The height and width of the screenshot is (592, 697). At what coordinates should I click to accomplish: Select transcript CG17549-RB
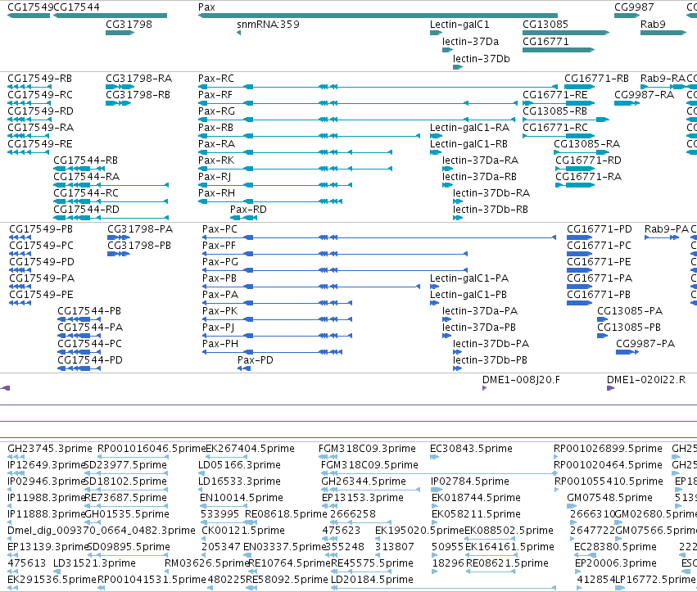[x=39, y=79]
